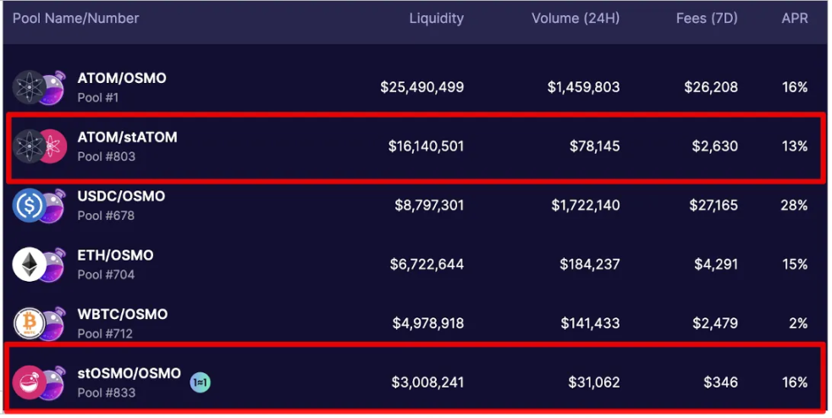Click the WBTC/OSMO pool token icon

click(x=40, y=323)
